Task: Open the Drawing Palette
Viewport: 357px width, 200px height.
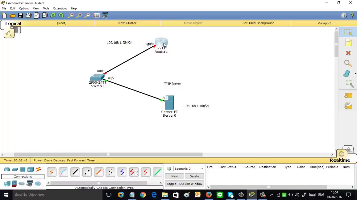Action: [97, 16]
